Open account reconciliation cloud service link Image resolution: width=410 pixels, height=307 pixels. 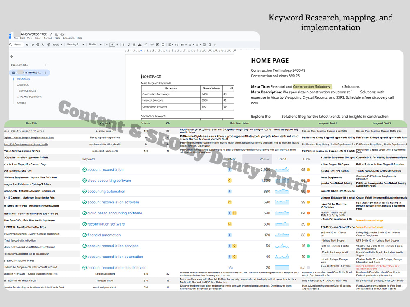pyautogui.click(x=117, y=268)
